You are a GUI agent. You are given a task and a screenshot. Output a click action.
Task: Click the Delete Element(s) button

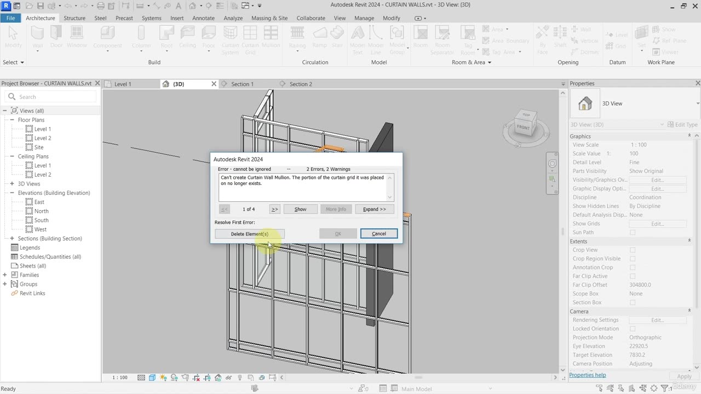pyautogui.click(x=250, y=234)
